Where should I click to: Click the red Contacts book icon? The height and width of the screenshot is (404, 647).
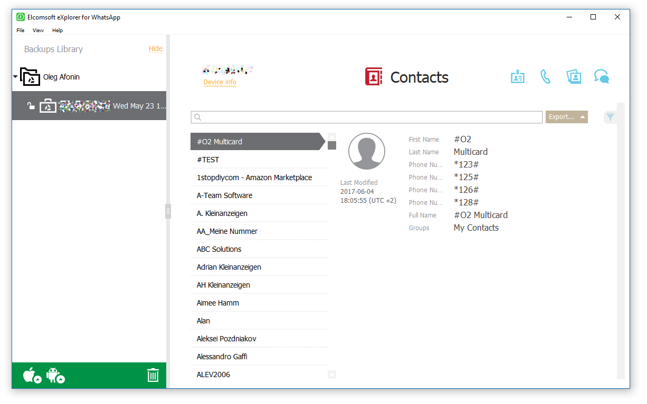[x=374, y=77]
